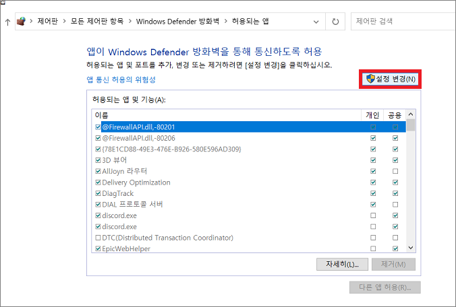Select the DTC(Distributed Transaction Coordinator) row text

tap(168, 238)
